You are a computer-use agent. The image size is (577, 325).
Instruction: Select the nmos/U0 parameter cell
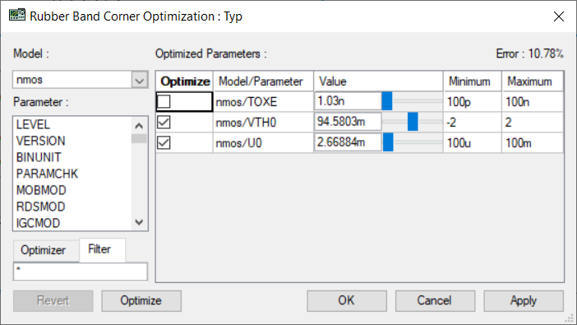[263, 143]
